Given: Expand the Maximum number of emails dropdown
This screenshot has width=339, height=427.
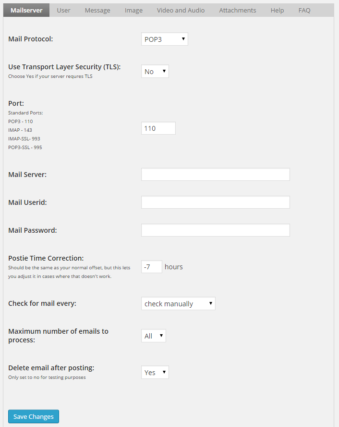Looking at the screenshot, I should tap(153, 336).
